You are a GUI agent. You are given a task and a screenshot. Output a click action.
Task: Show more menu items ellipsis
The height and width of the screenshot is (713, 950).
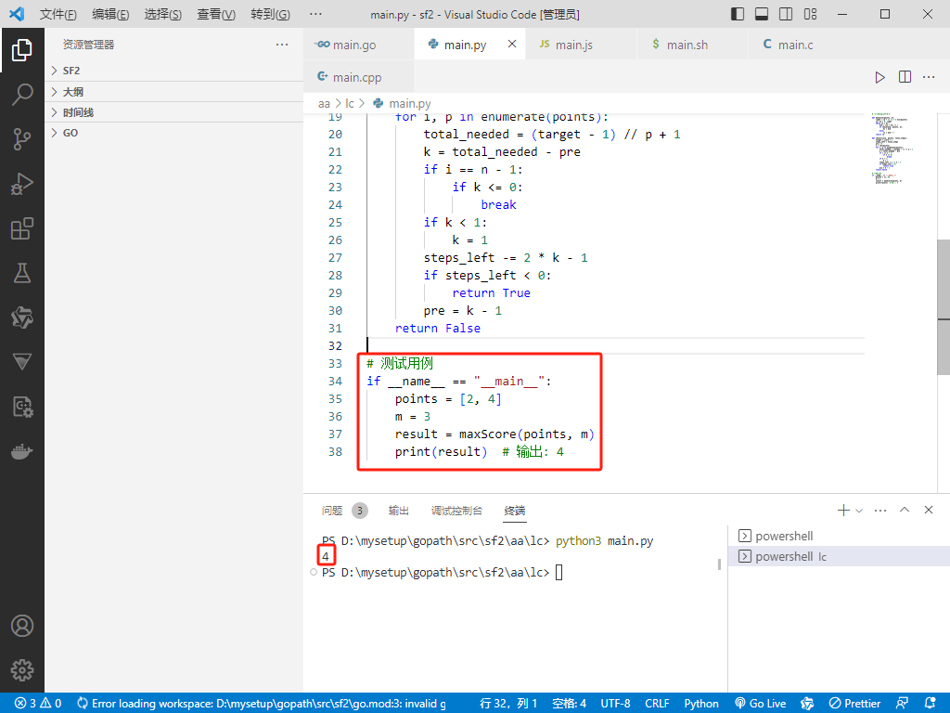click(x=315, y=14)
